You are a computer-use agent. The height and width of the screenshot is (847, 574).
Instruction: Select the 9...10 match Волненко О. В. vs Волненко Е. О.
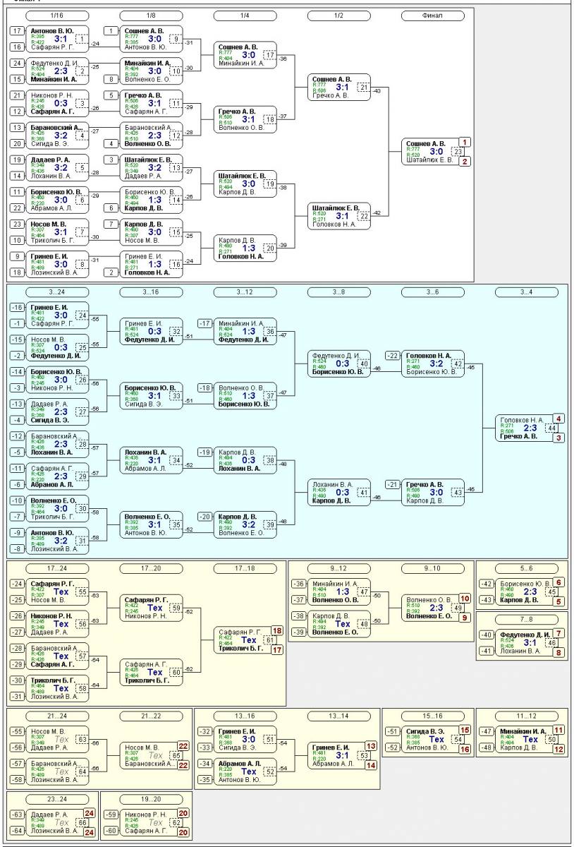pos(434,608)
